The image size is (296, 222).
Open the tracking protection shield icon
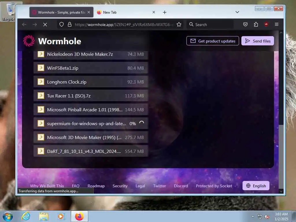[62, 24]
